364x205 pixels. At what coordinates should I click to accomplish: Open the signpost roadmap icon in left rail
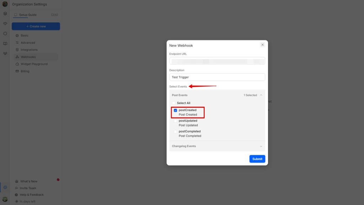pyautogui.click(x=5, y=23)
